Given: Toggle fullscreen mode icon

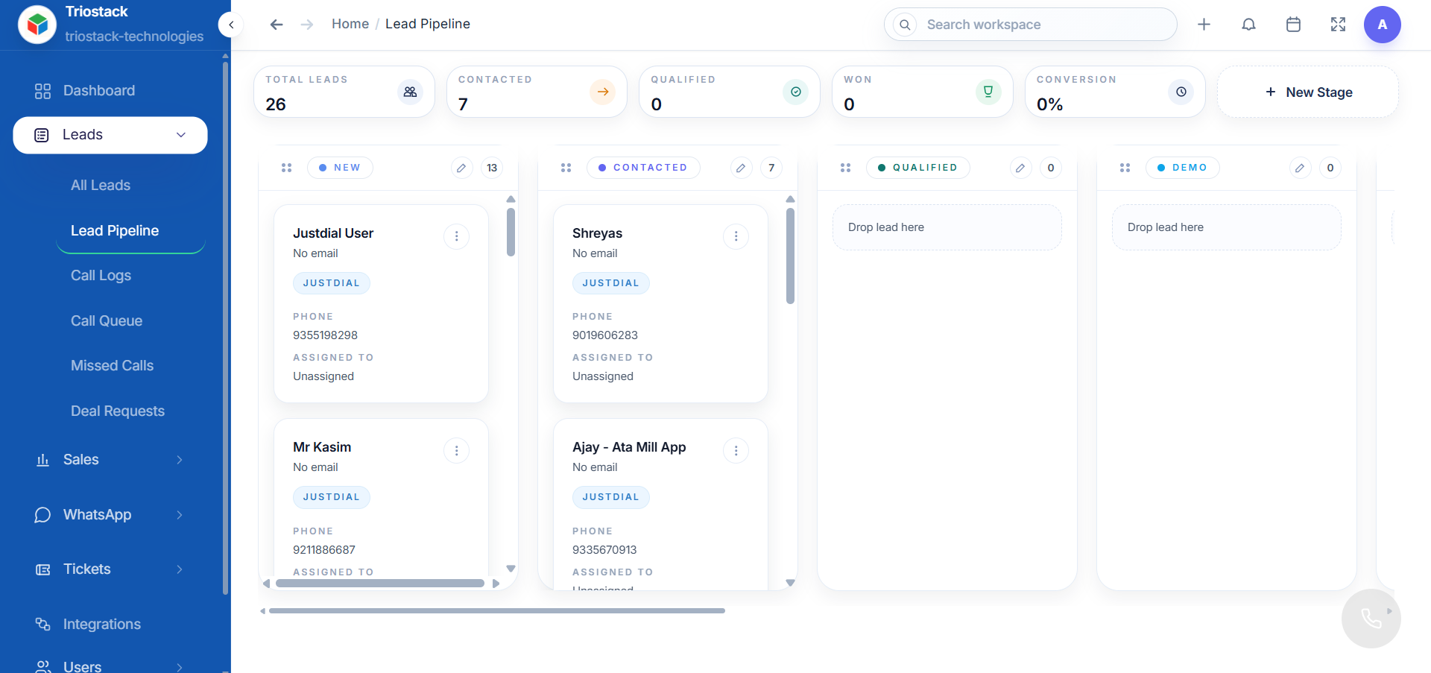Looking at the screenshot, I should pyautogui.click(x=1338, y=25).
